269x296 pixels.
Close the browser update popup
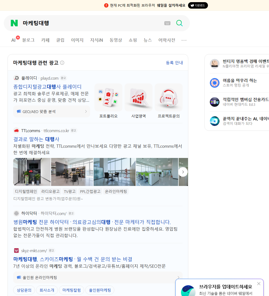tap(259, 284)
